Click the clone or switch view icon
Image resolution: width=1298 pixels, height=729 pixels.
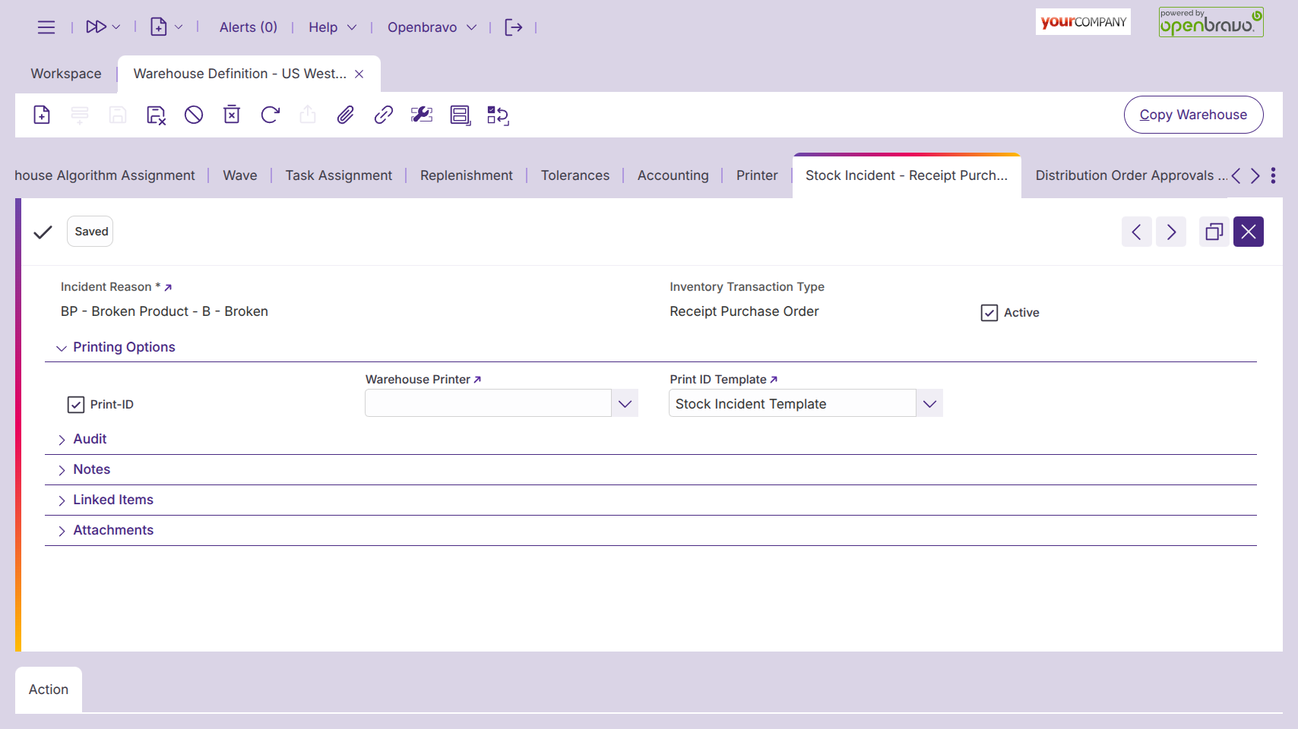coord(498,115)
